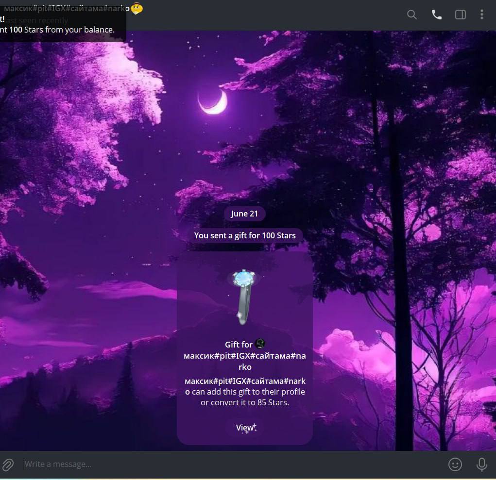Click the diamond ring gift image
496x480 pixels.
point(244,297)
